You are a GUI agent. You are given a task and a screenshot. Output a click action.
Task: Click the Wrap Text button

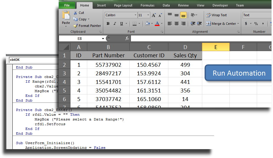[x=216, y=15]
